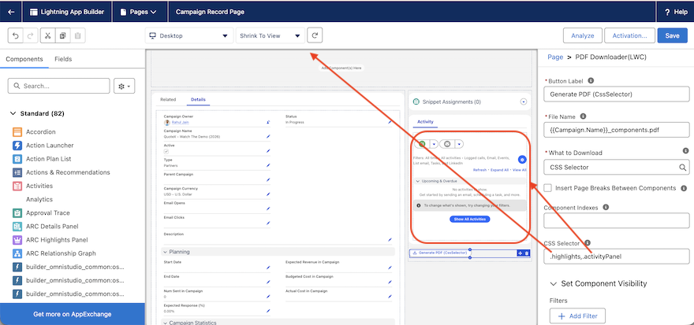Viewport: 694px width, 325px height.
Task: Click the back arrow icon
Action: [x=11, y=12]
